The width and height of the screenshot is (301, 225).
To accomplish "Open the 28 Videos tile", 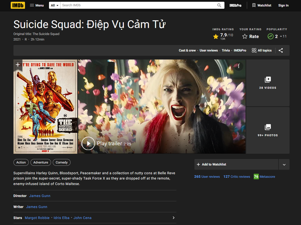I will pyautogui.click(x=268, y=83).
